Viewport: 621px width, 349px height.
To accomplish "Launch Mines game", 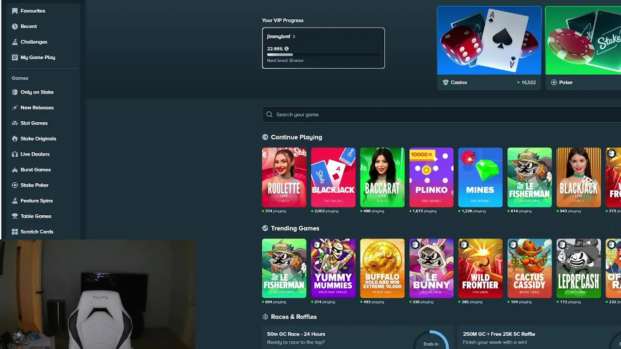I will pos(480,177).
